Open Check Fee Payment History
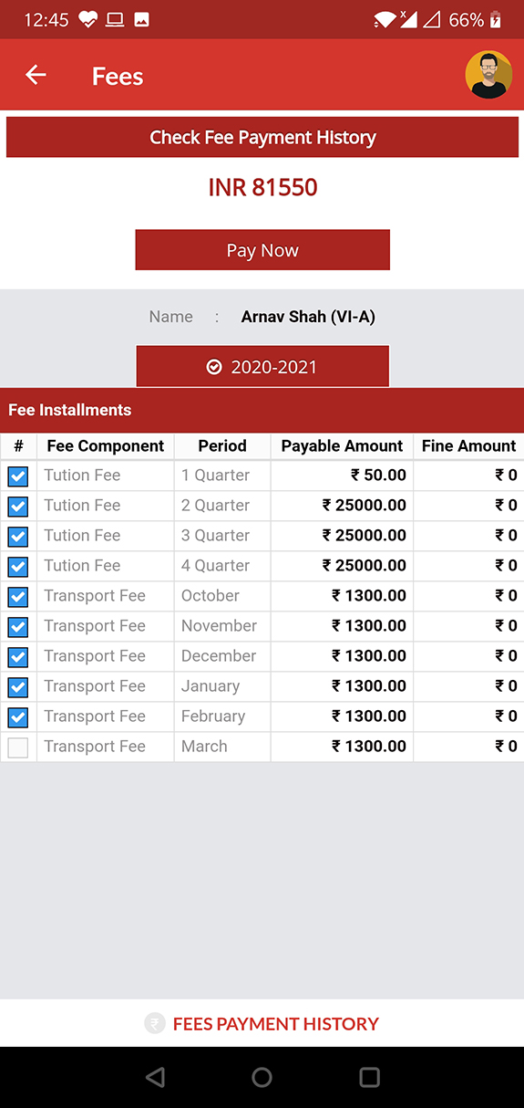The width and height of the screenshot is (524, 1108). 262,138
